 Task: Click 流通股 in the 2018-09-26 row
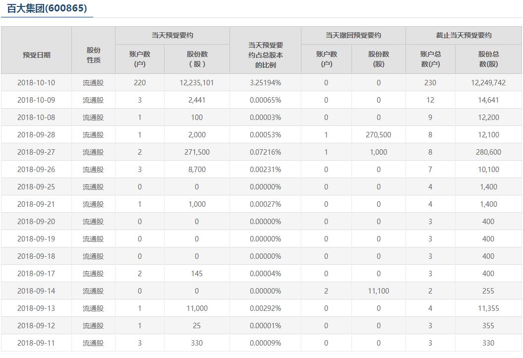[x=93, y=170]
